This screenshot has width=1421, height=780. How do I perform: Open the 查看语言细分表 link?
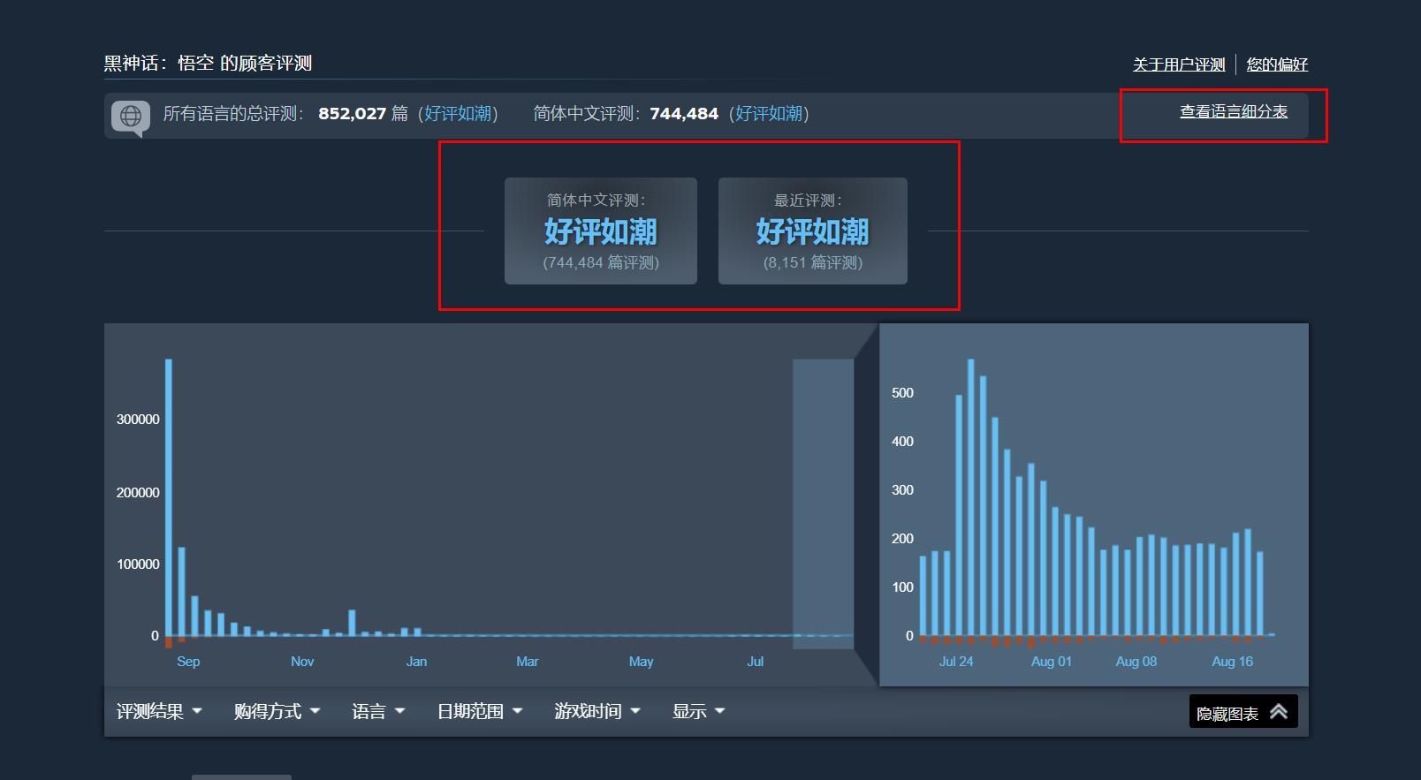pos(1233,112)
